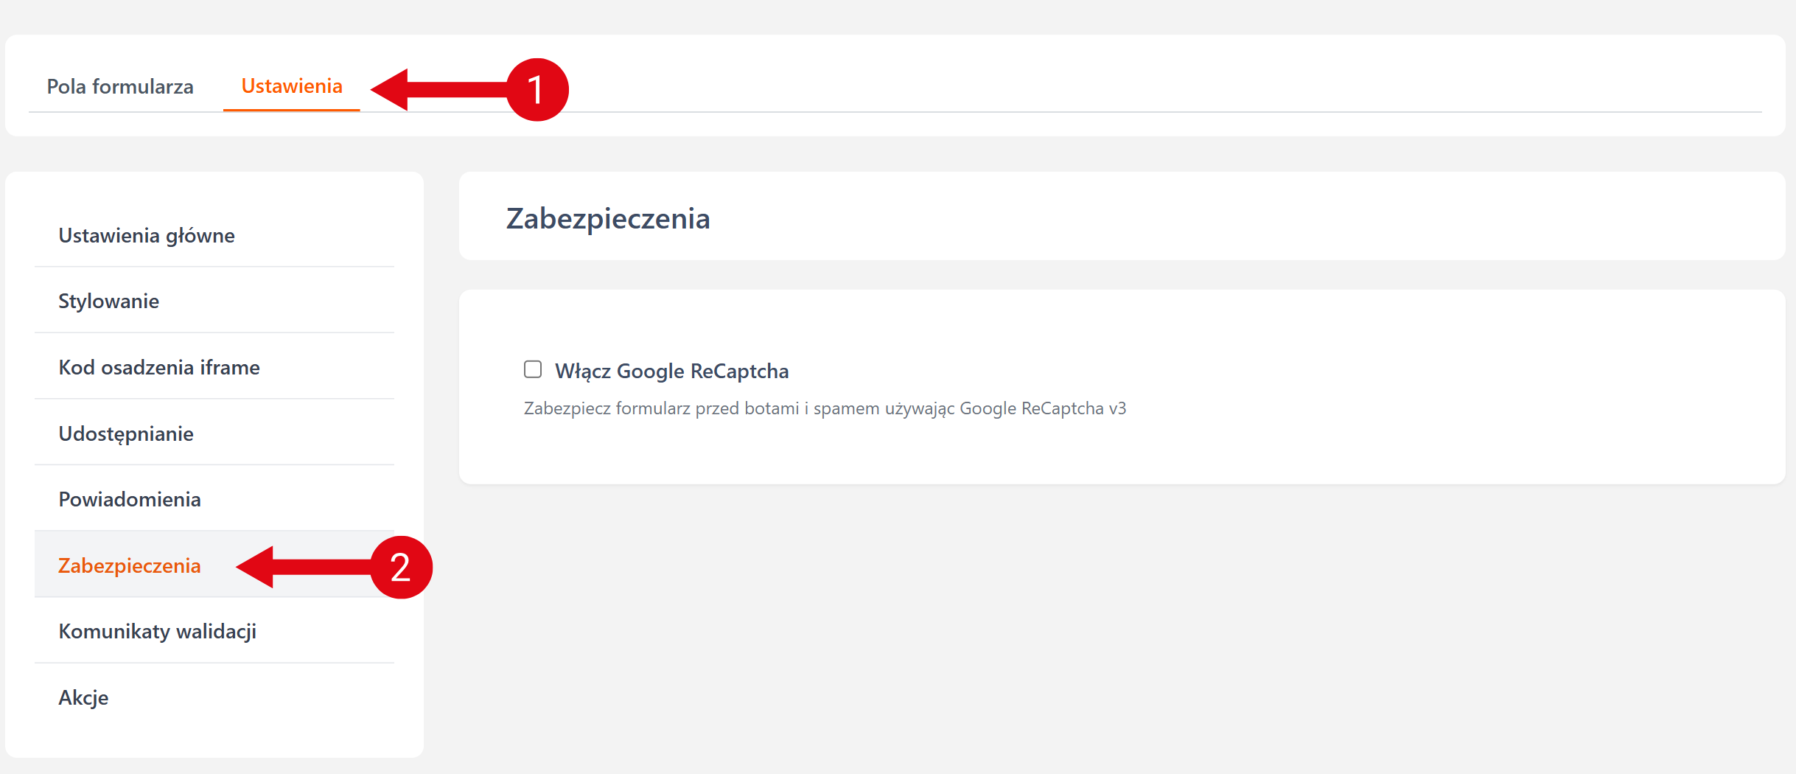Click the Google ReCaptcha v3 description text

825,408
